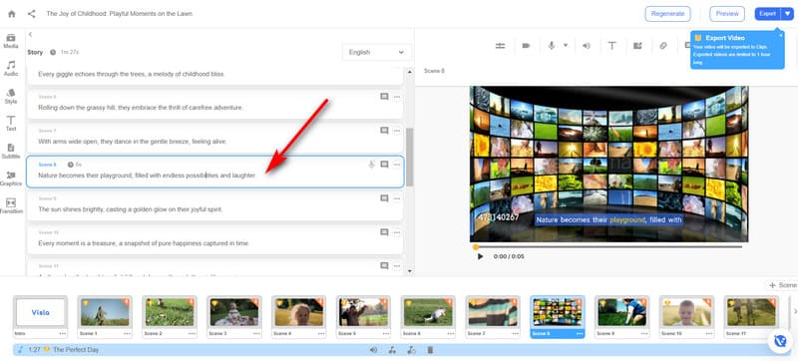This screenshot has height=361, width=798.
Task: Open the comment icon on the Scene 7 card
Action: point(384,131)
